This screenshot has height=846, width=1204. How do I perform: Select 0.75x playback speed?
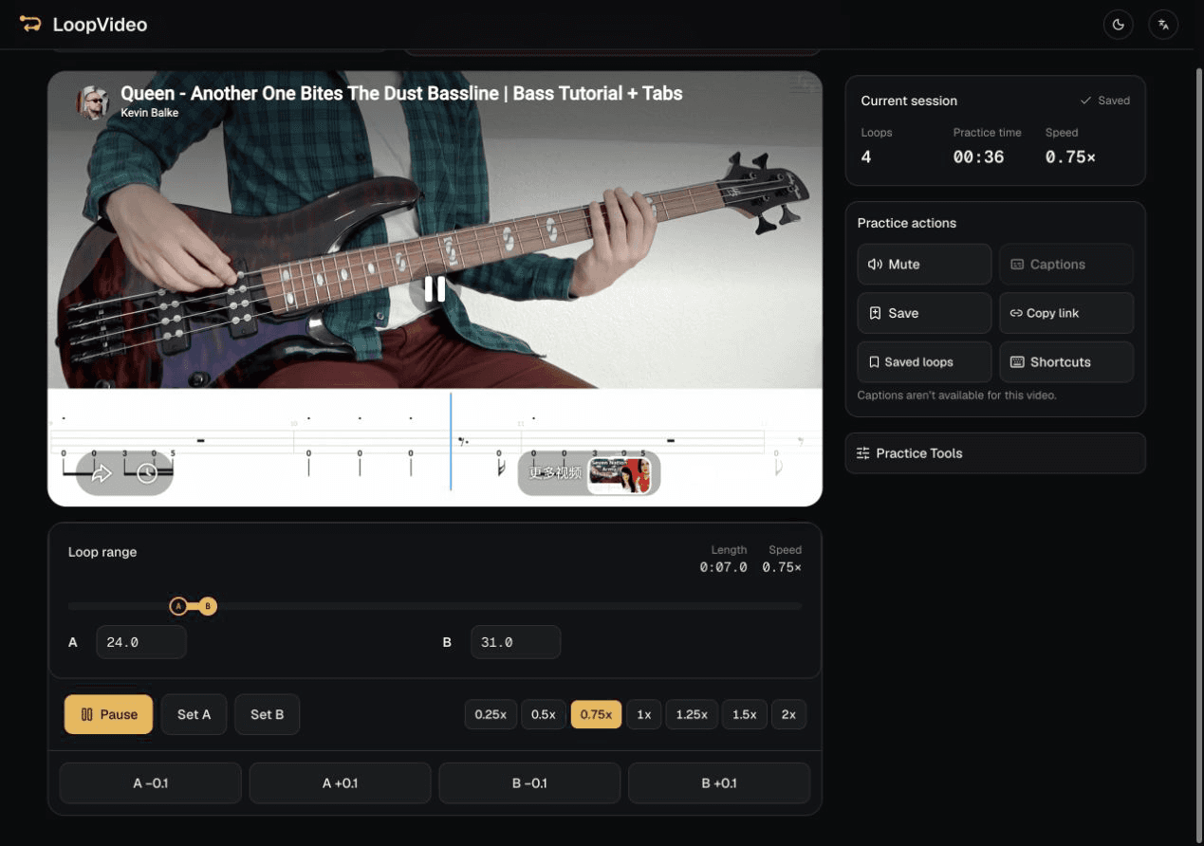click(596, 714)
